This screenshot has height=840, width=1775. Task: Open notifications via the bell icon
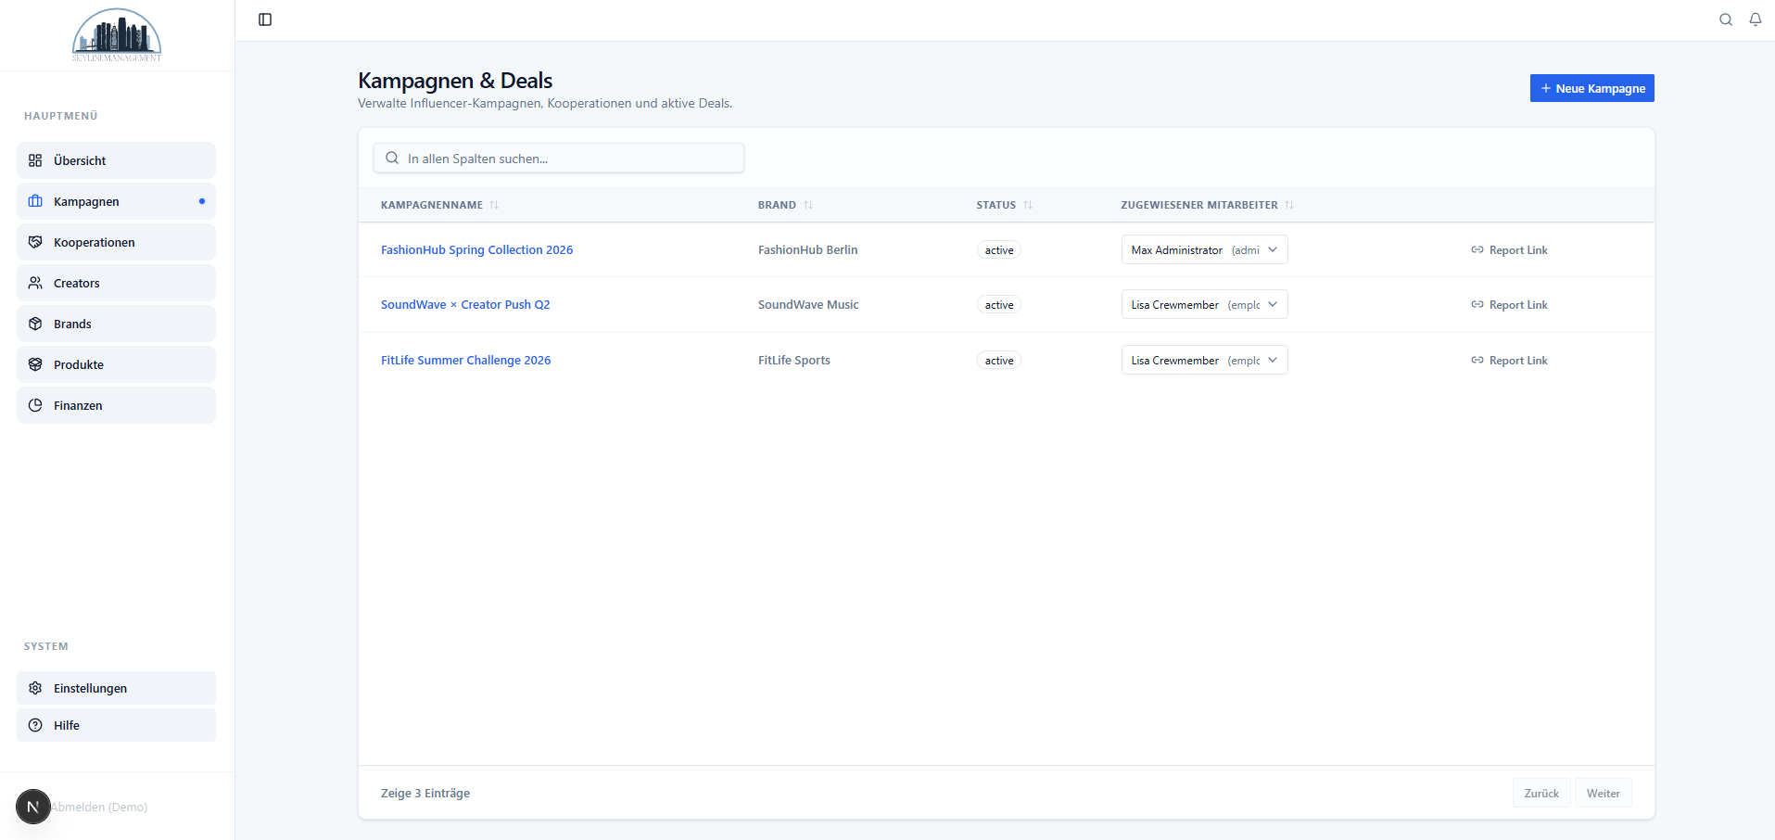1755,19
